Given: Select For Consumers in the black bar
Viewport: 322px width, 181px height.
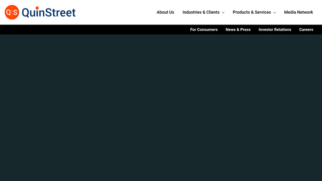Looking at the screenshot, I should click(x=204, y=30).
